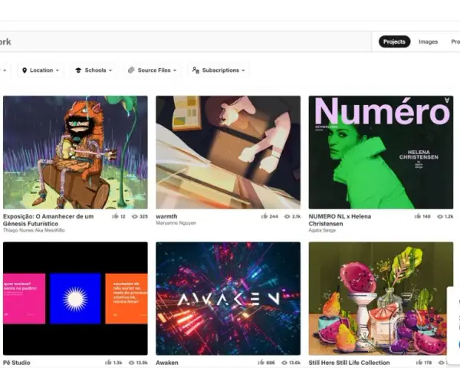Screen dimensions: 460x368
Task: Open Maryanne Nguyen author profile
Action: [176, 223]
